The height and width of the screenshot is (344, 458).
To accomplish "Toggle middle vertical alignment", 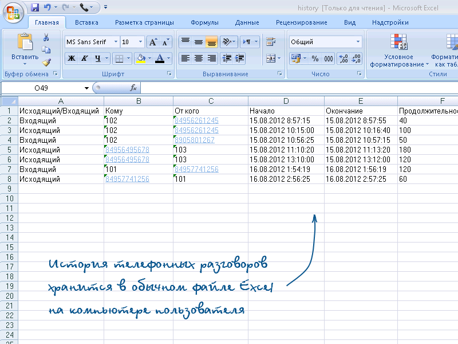I will point(199,41).
